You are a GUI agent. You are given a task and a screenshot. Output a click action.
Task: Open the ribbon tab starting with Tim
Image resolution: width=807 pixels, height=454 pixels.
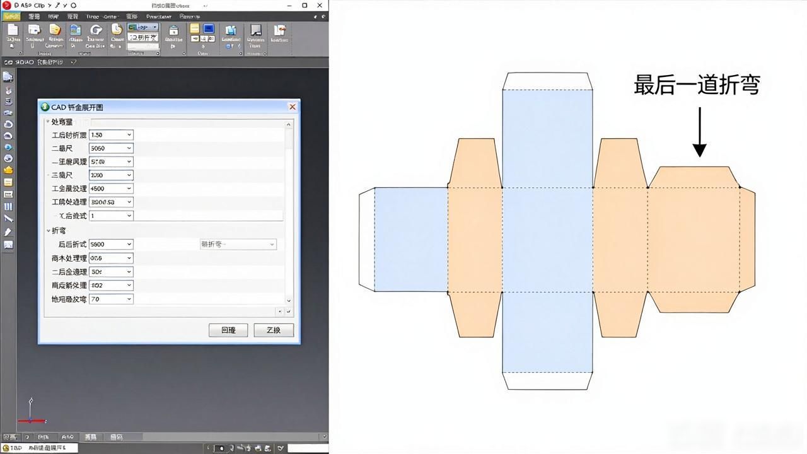point(102,16)
